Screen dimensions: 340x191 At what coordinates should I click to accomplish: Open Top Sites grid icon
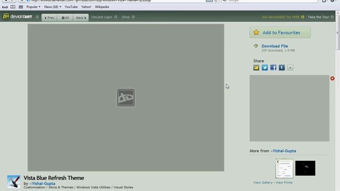tap(21, 7)
